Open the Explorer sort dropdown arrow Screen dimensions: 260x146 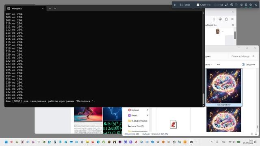pyautogui.click(x=212, y=64)
